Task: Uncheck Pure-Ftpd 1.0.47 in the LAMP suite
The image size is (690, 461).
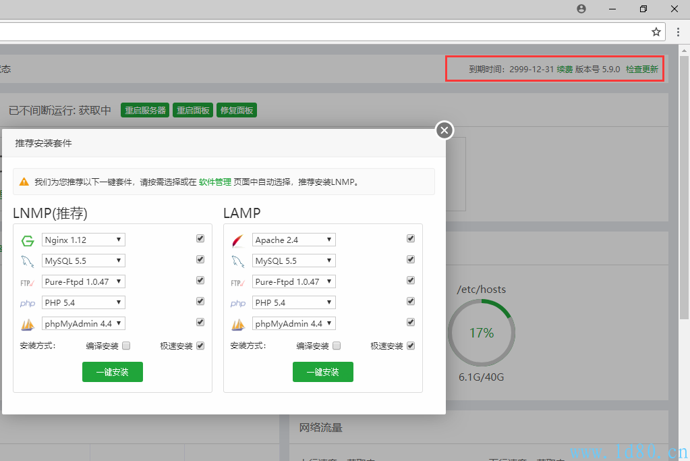Action: point(411,280)
